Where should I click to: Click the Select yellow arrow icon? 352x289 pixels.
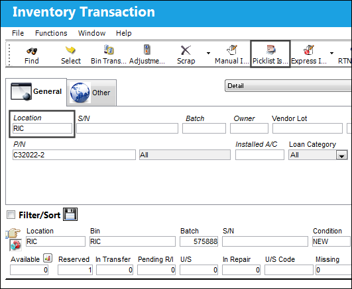(70, 50)
